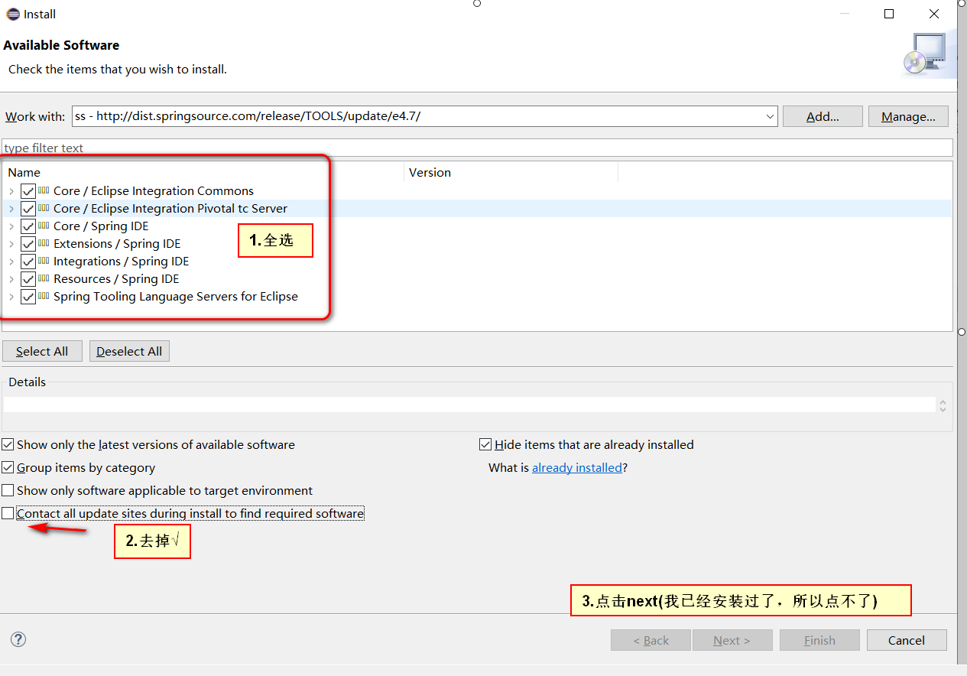Viewport: 967px width, 676px height.
Task: Expand the Resources / Spring IDE node
Action: [11, 279]
